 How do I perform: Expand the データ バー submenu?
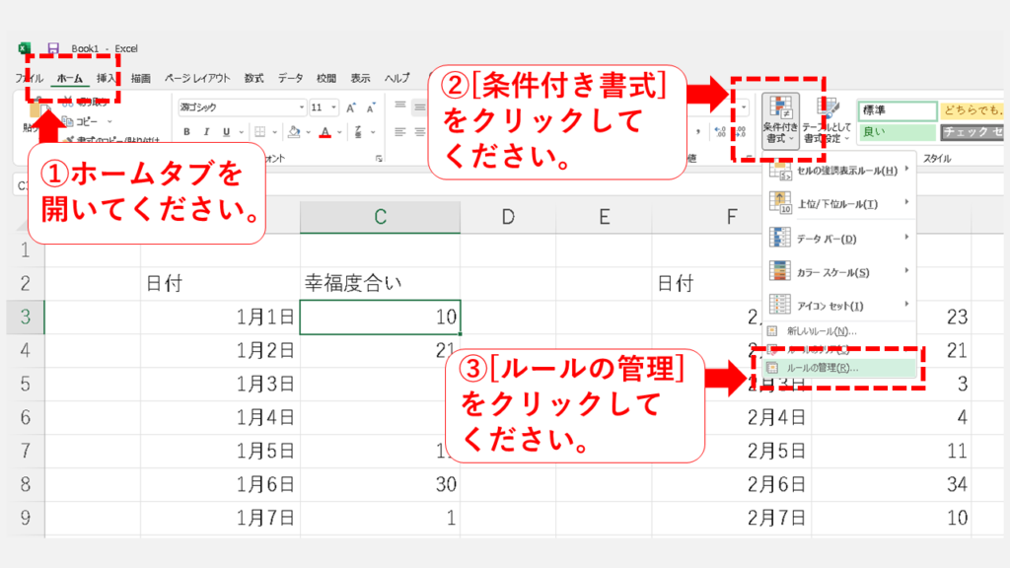(838, 239)
